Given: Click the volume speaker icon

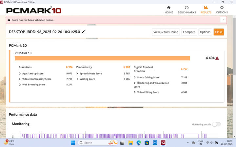Looking at the screenshot, I should tap(212, 143).
